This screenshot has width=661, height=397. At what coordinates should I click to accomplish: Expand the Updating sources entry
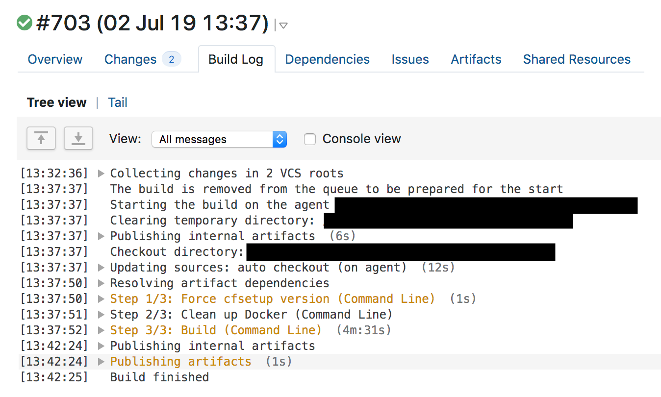pyautogui.click(x=101, y=268)
